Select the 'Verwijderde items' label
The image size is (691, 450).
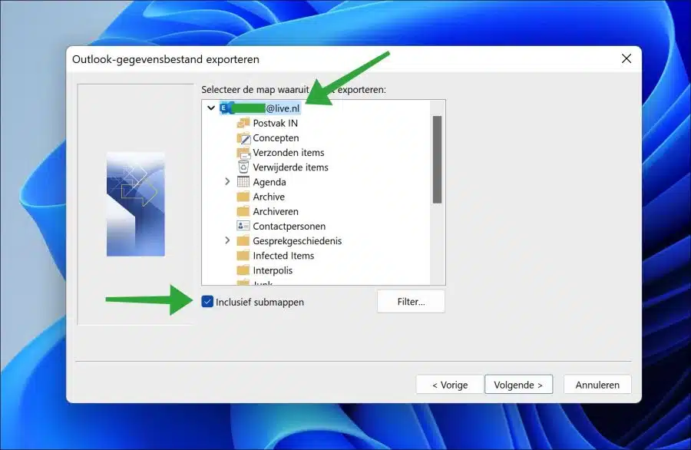(291, 167)
